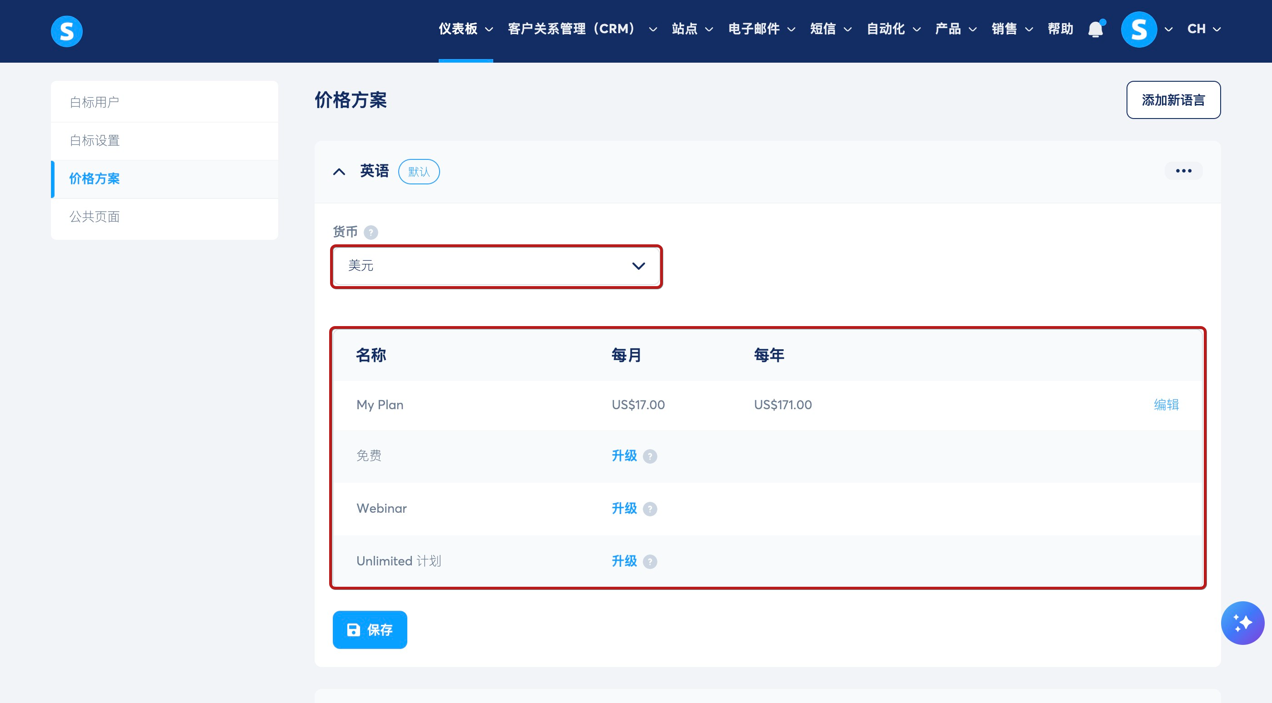The width and height of the screenshot is (1272, 703).
Task: Click the Systeme logo in the header
Action: (x=67, y=31)
